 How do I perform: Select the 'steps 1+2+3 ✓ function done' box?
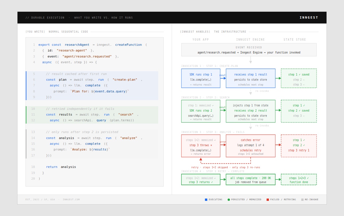pyautogui.click(x=299, y=179)
